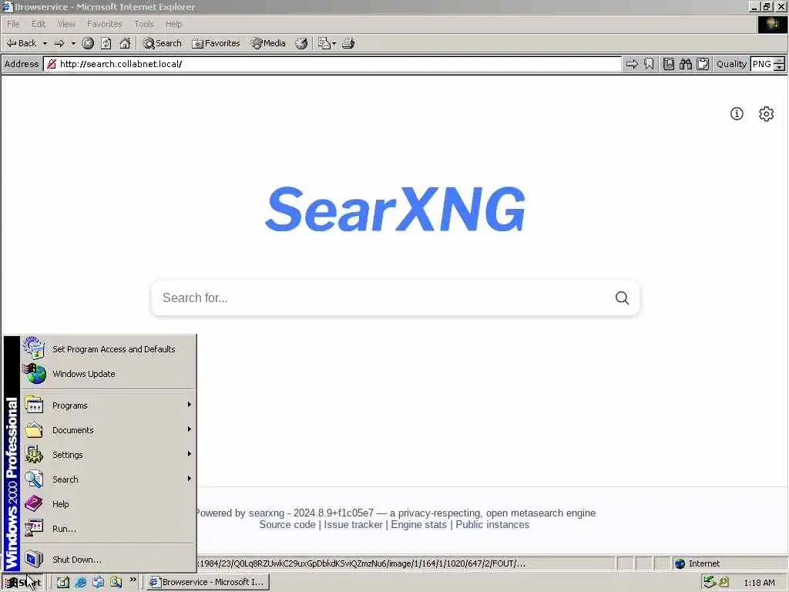Open the Issue tracker link

click(x=353, y=524)
